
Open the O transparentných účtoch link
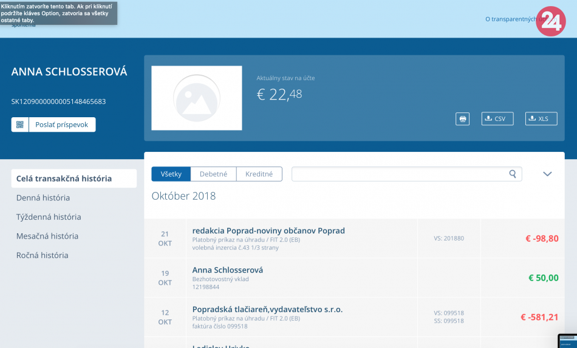pyautogui.click(x=510, y=19)
